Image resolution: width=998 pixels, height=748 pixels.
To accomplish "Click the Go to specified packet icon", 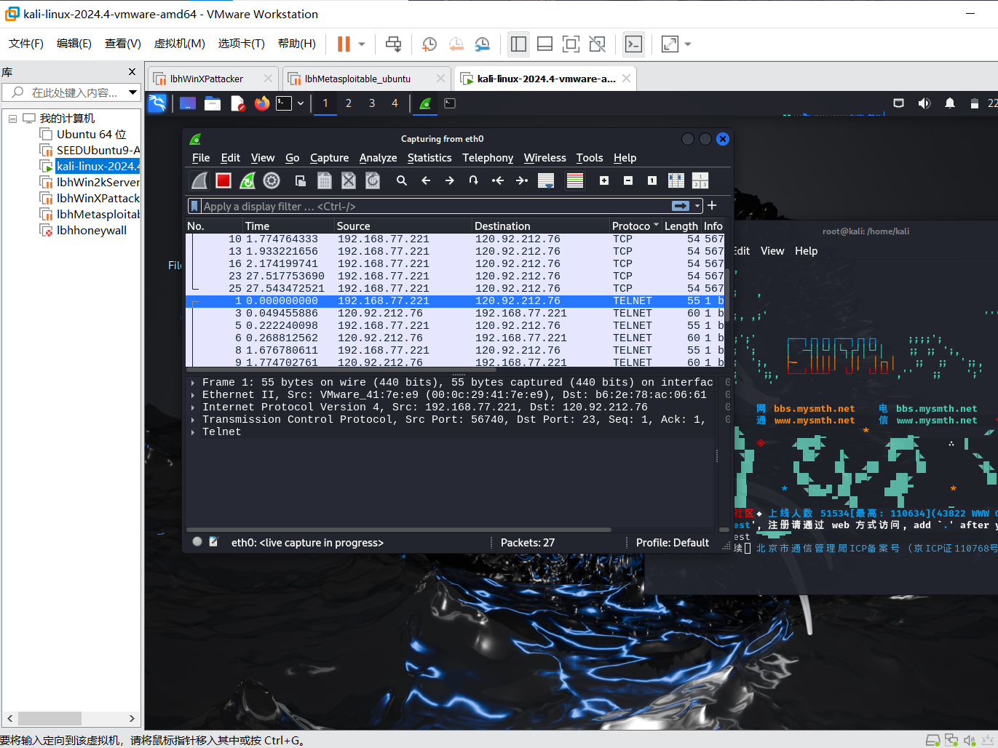I will (x=474, y=180).
